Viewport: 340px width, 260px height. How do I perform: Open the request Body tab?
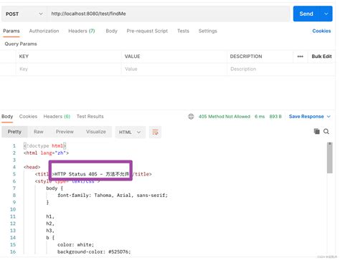tap(111, 31)
